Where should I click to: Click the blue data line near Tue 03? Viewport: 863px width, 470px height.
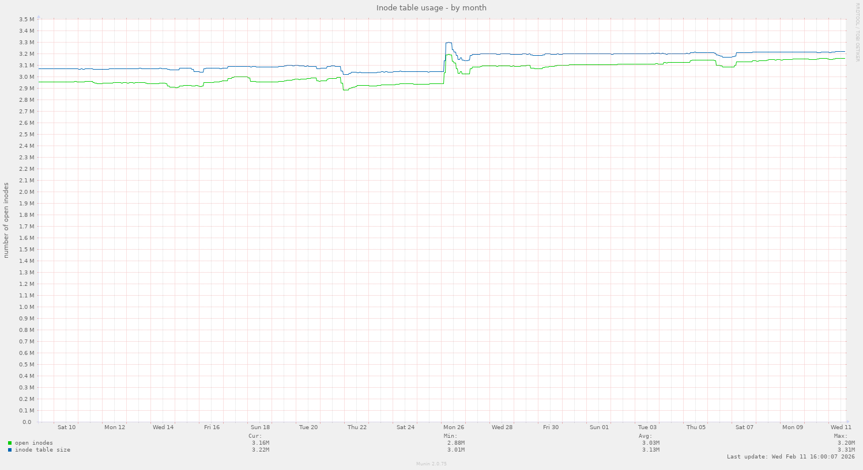point(647,52)
